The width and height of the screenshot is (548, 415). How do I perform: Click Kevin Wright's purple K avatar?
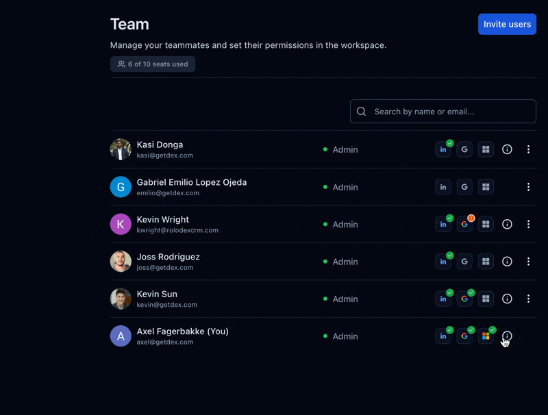tap(121, 224)
